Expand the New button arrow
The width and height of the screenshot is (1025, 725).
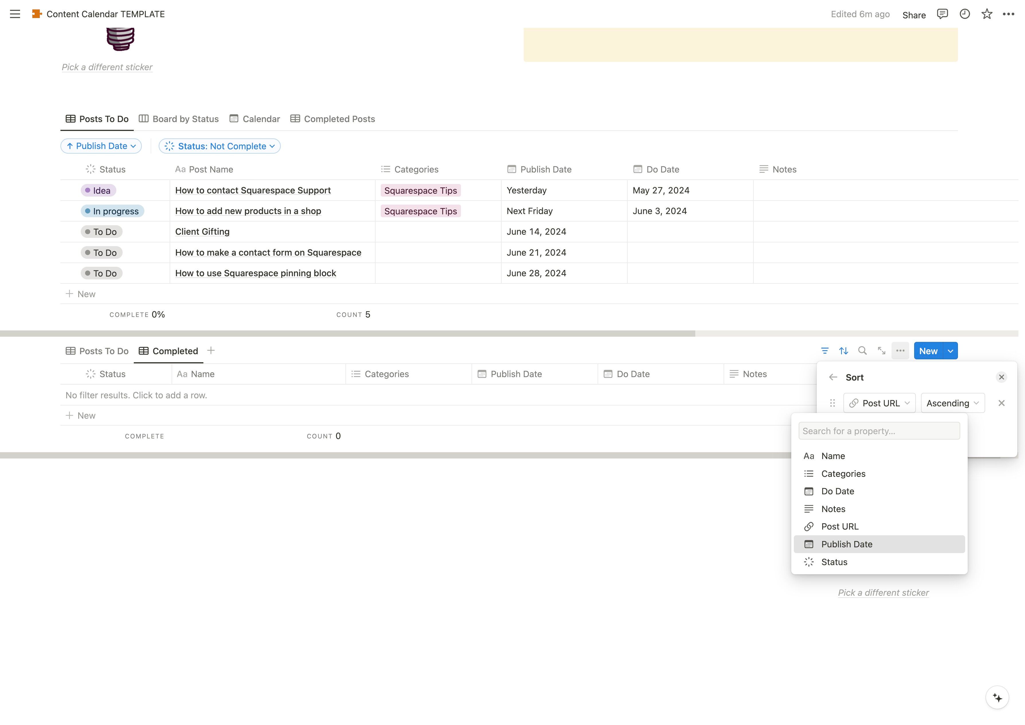coord(951,351)
